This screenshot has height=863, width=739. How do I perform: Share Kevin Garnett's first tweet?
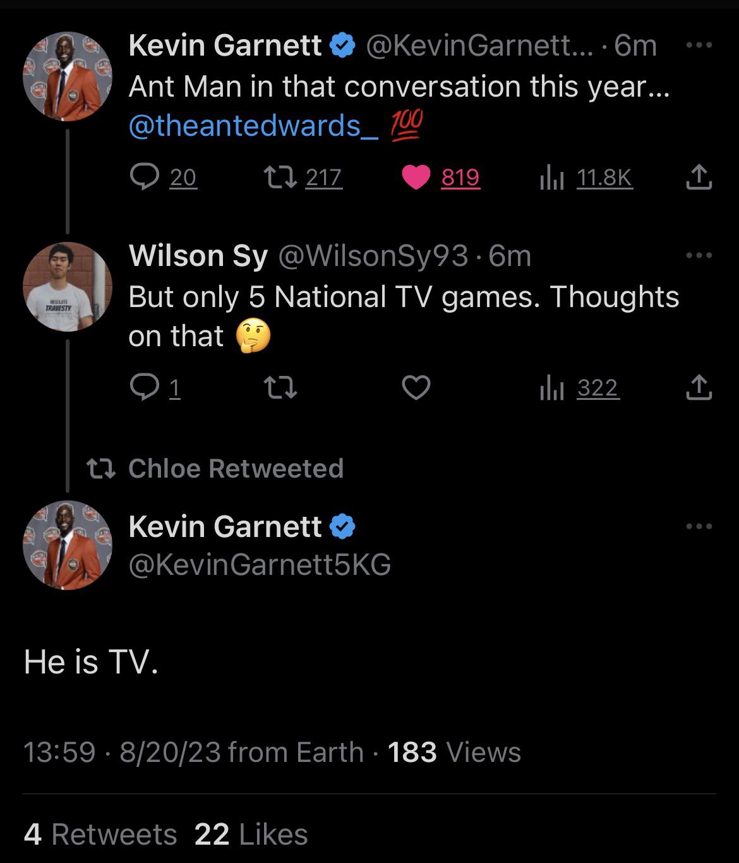(x=699, y=177)
